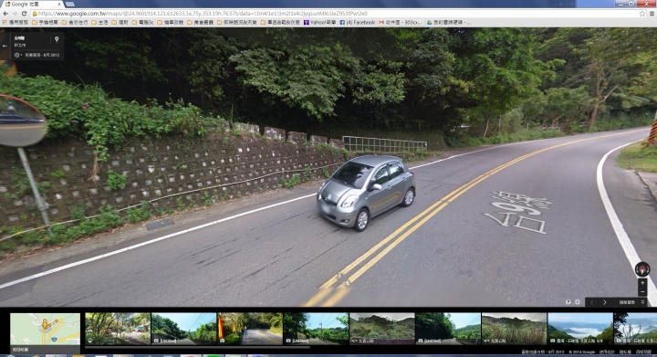Viewport: 657px width, 357px height.
Task: Click the location pin in the address card
Action: (57, 39)
